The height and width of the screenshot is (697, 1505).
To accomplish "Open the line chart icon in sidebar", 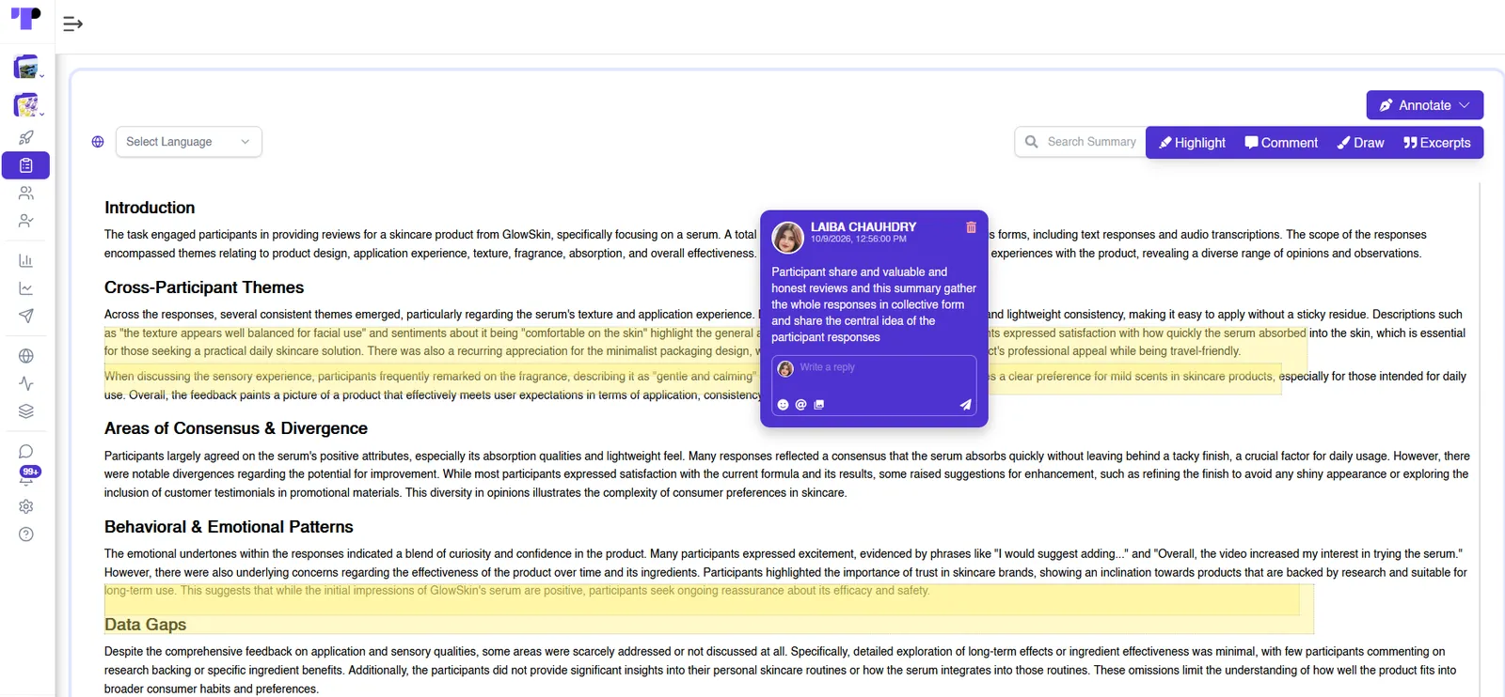I will pos(26,288).
